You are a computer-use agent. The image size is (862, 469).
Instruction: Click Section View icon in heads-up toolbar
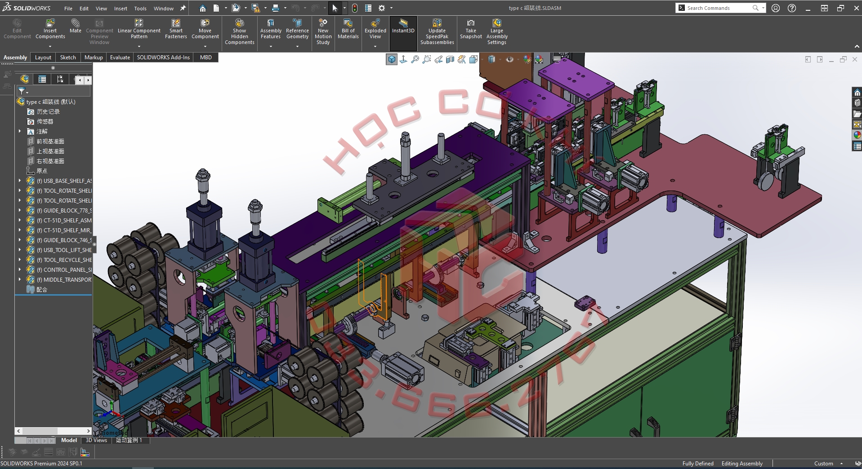click(450, 59)
